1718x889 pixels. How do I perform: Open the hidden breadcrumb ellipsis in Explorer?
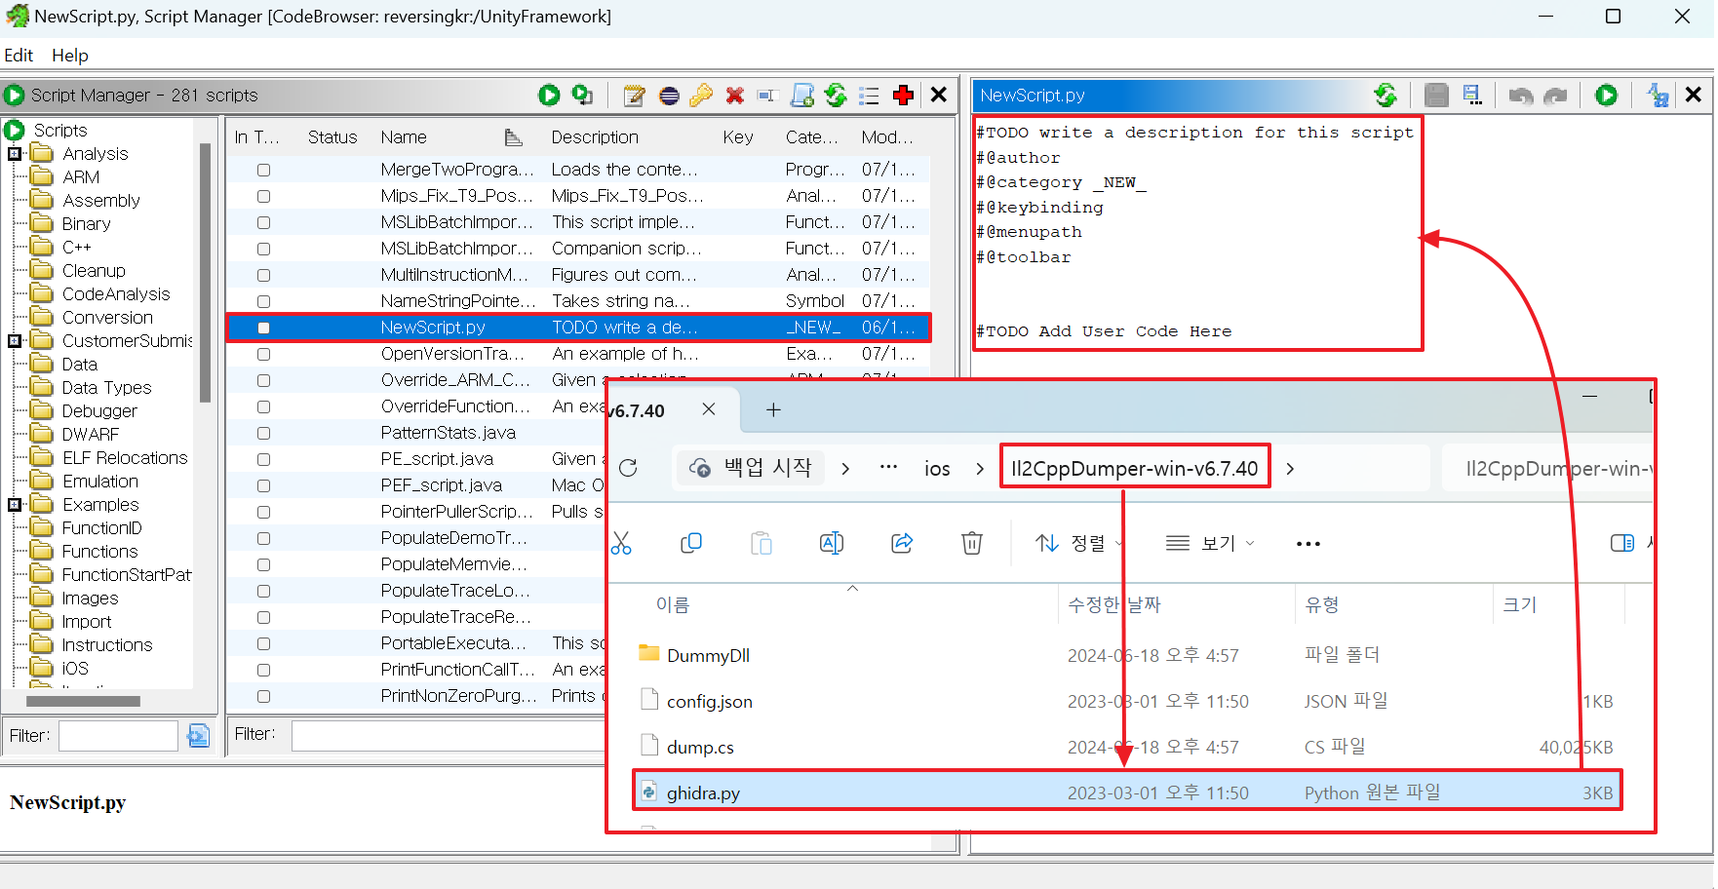[x=888, y=467]
